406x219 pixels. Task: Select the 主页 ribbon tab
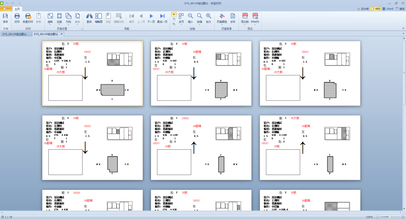[x=17, y=9]
